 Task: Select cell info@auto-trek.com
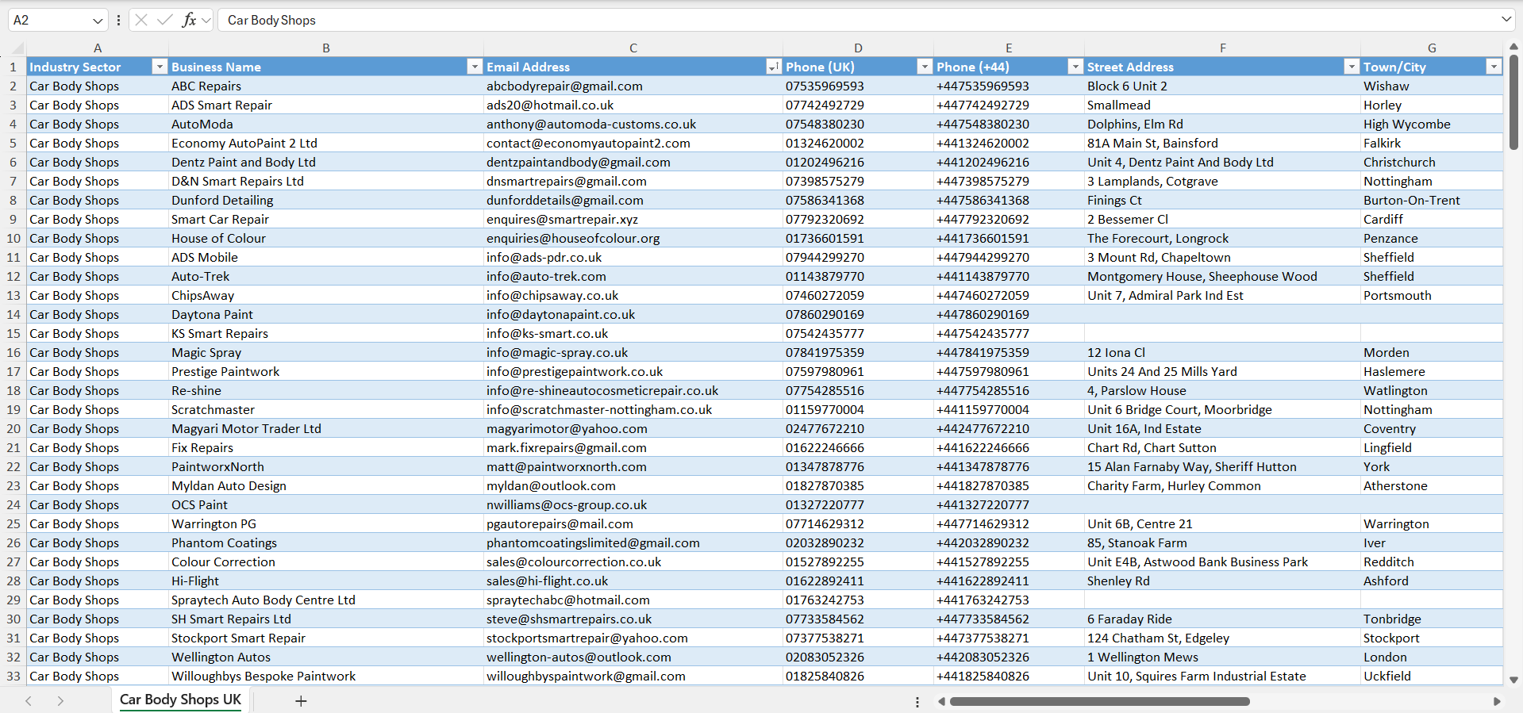633,276
